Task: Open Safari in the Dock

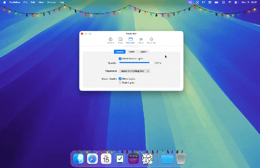Action: (93, 158)
